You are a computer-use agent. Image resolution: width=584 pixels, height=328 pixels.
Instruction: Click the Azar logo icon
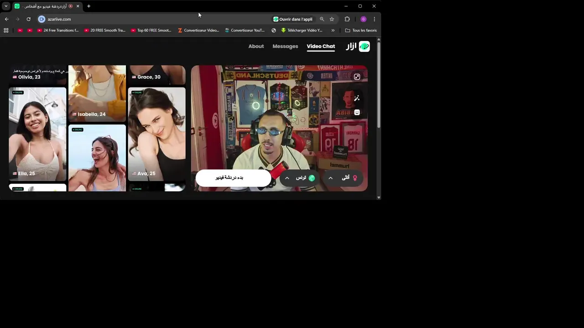coord(364,46)
